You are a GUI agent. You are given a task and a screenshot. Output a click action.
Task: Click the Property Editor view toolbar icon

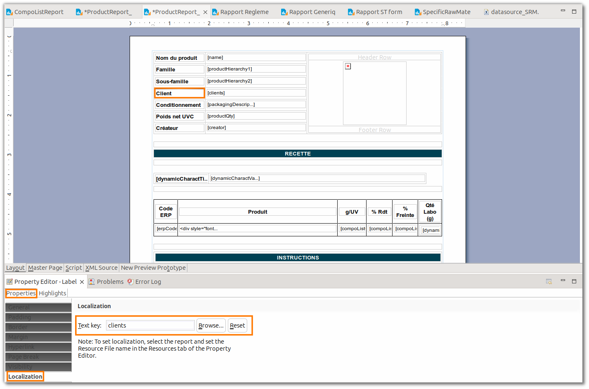coord(549,281)
